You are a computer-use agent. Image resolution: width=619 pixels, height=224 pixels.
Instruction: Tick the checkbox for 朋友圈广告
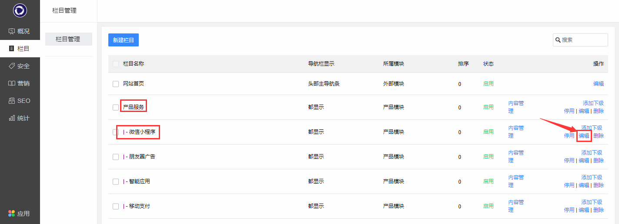[116, 157]
